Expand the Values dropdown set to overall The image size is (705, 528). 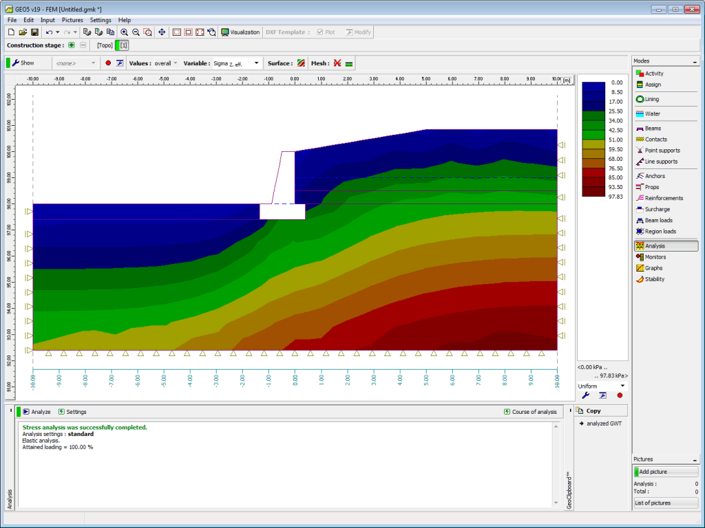(x=167, y=62)
